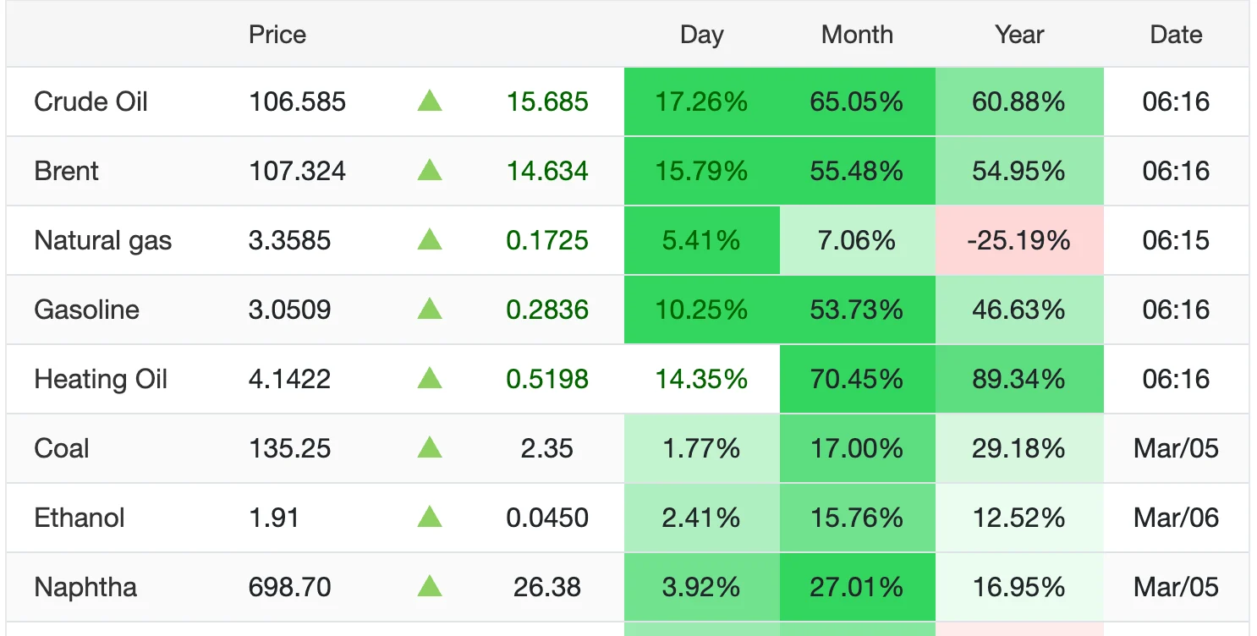
Task: Sort table by the Price column header
Action: [277, 35]
